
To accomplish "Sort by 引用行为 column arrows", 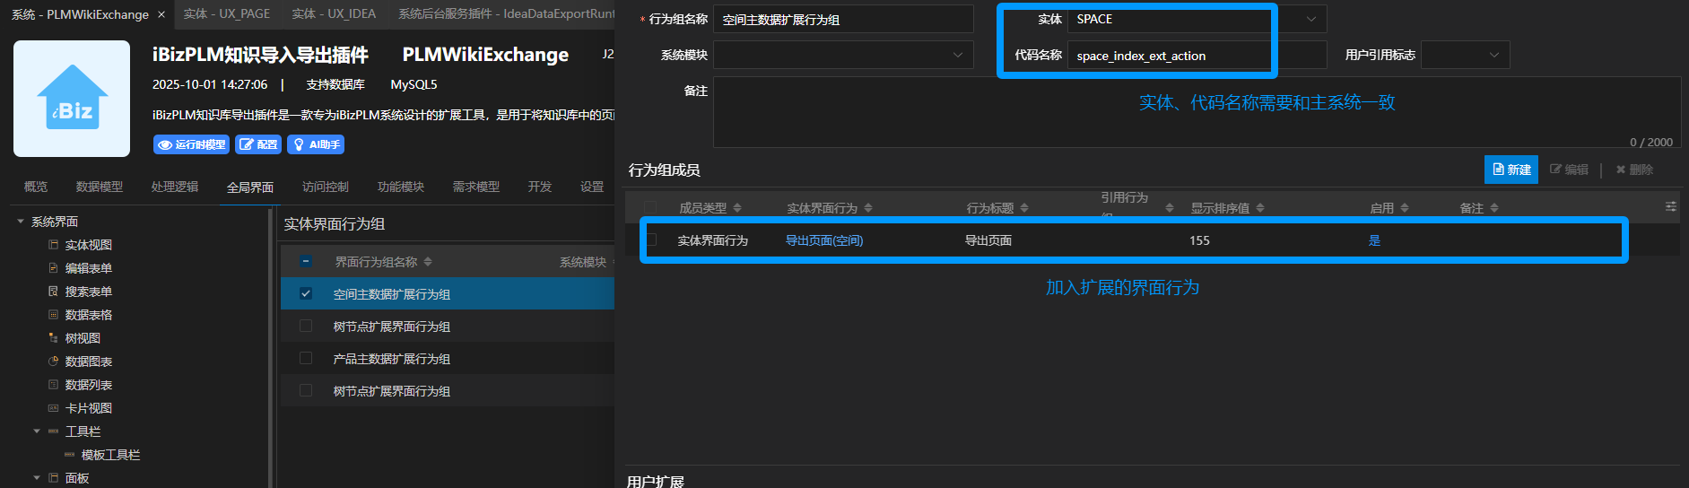I will tap(1170, 208).
